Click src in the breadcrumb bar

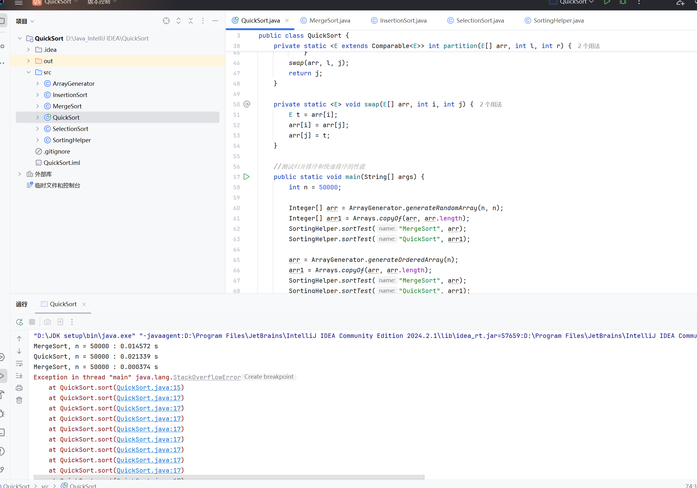click(45, 485)
